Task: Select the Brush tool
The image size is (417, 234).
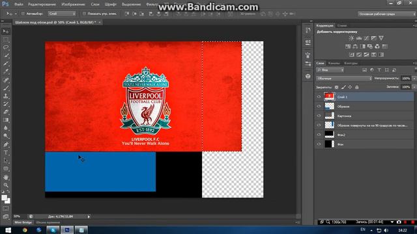Action: [6, 88]
